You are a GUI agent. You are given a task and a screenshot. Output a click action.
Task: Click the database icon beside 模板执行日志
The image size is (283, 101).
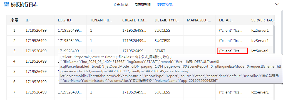pyautogui.click(x=7, y=4)
